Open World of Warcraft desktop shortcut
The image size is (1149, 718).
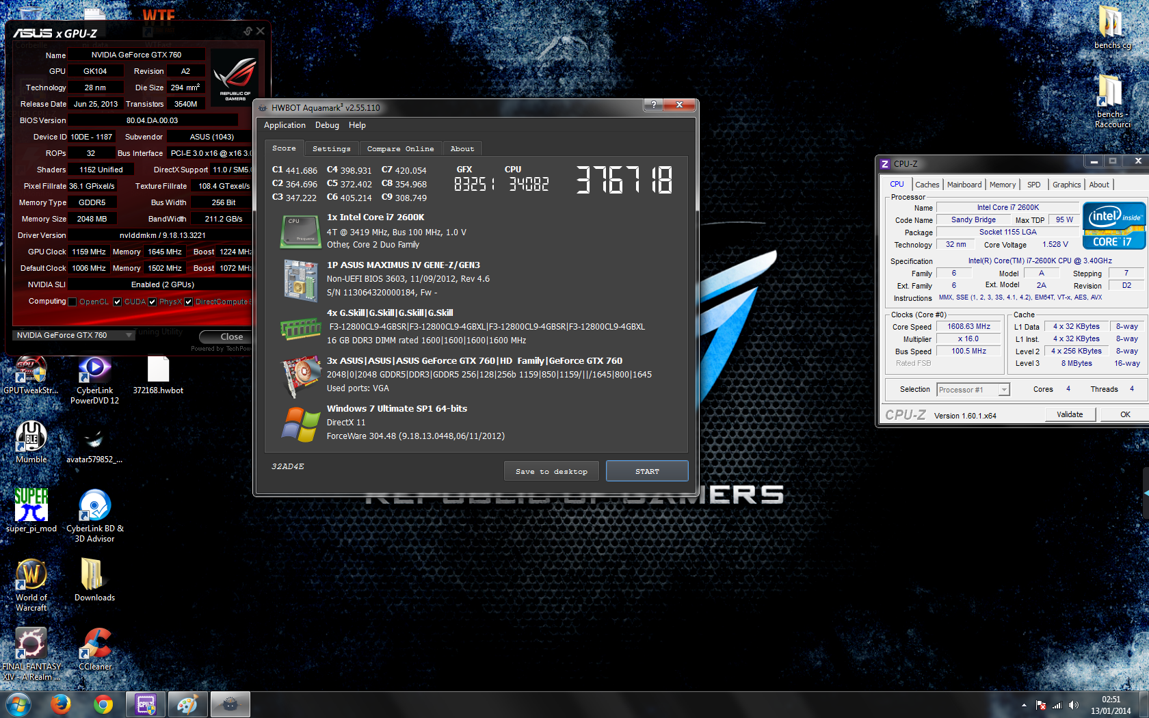[x=31, y=585]
